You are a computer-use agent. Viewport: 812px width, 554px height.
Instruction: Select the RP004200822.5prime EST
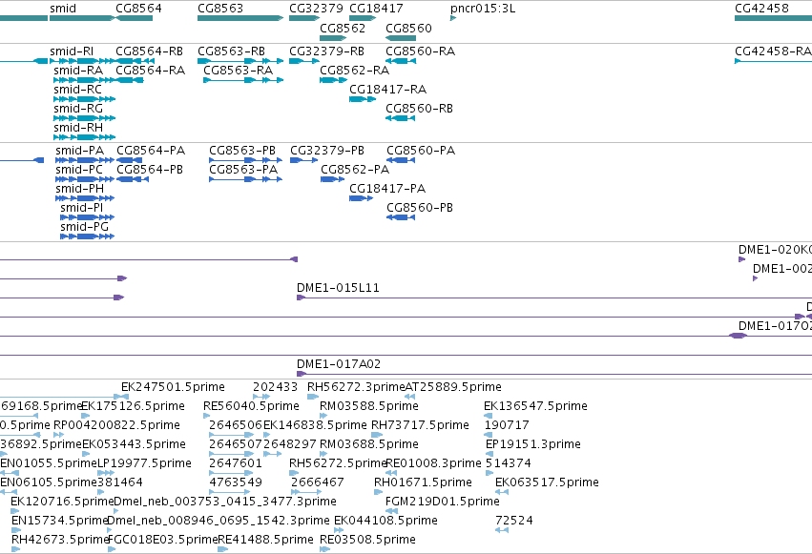pyautogui.click(x=116, y=425)
